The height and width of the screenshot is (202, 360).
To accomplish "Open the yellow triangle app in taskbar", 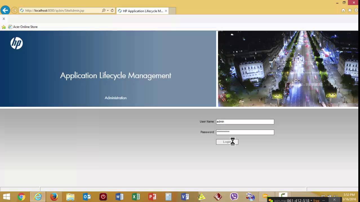I will point(201,197).
